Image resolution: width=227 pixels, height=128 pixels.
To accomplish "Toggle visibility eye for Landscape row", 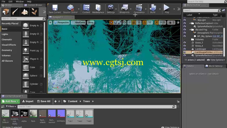I will [x=185, y=49].
